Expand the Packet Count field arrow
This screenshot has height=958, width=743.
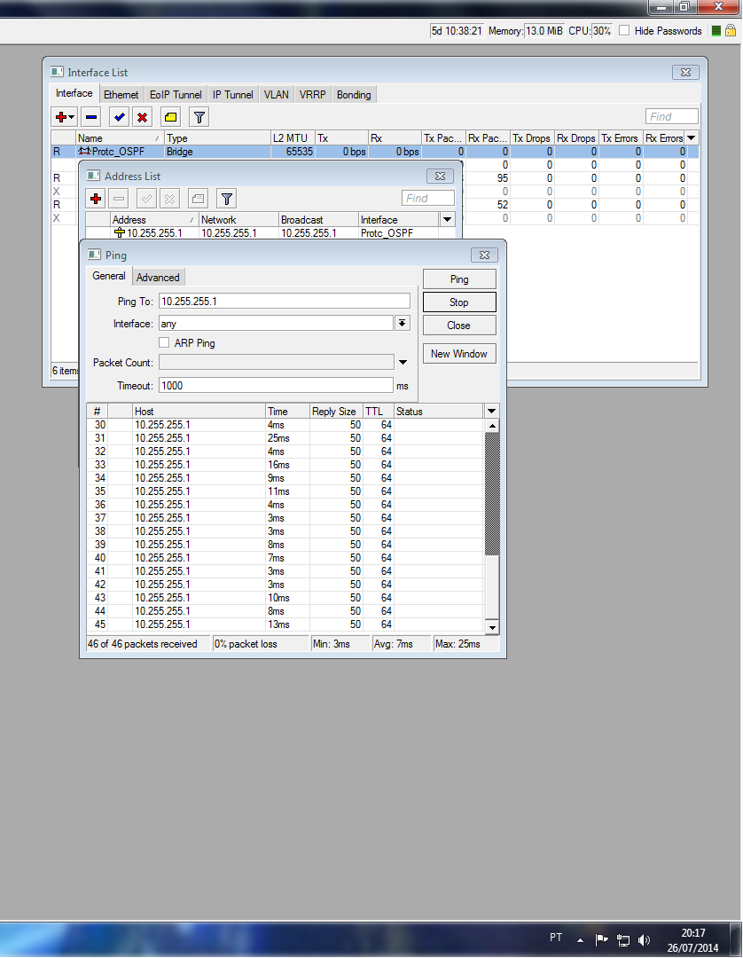coord(403,362)
